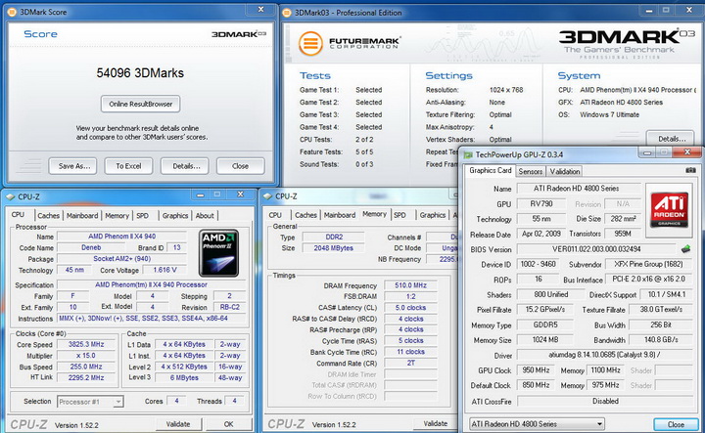
Task: Export the score with To Excel button
Action: (128, 166)
